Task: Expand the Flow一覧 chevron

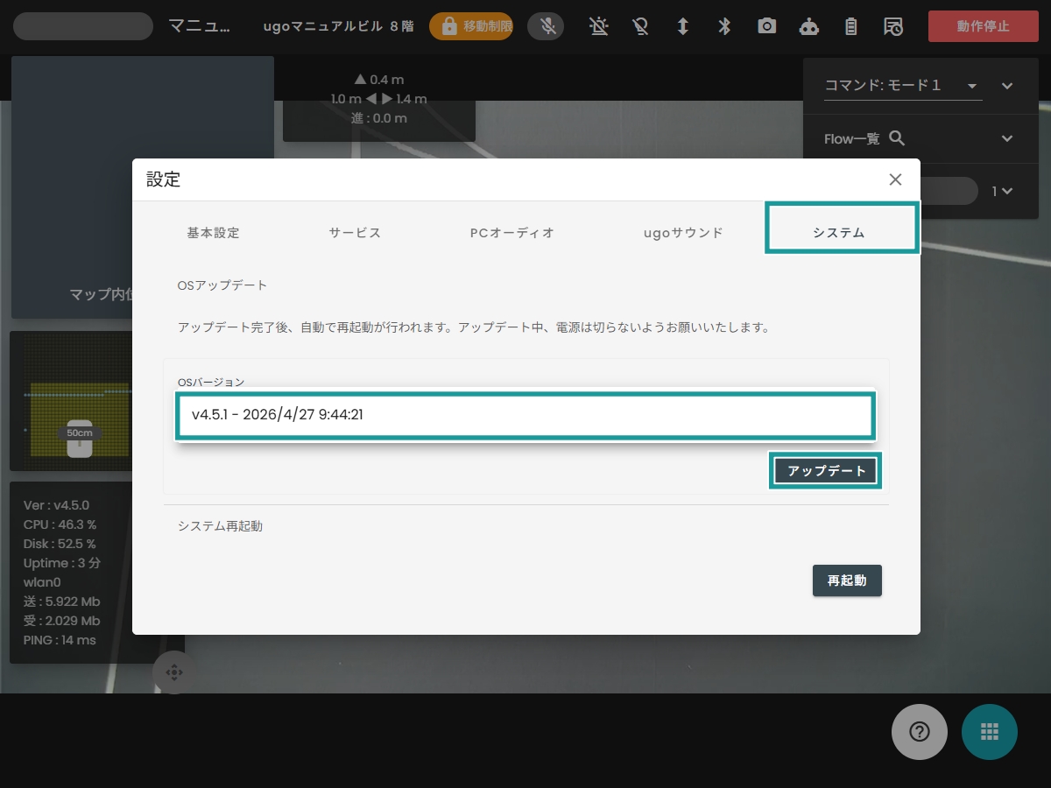Action: point(1007,138)
